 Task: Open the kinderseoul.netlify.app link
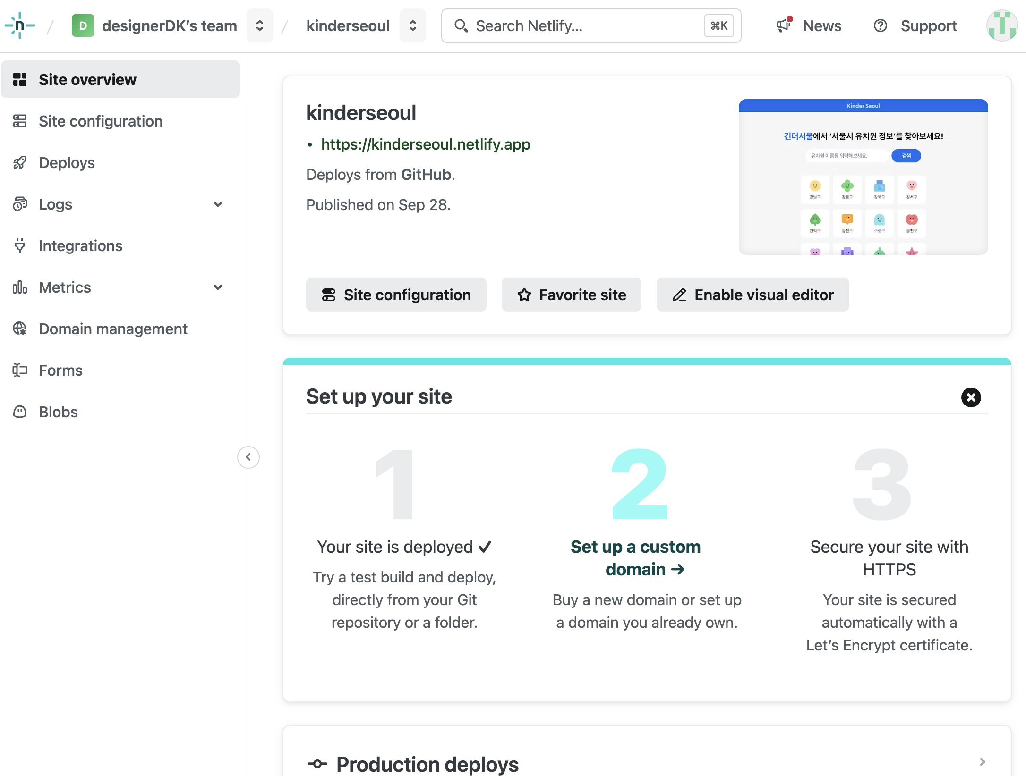(425, 144)
